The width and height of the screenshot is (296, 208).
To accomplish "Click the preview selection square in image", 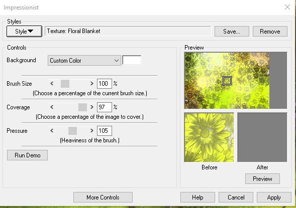I will coord(227,81).
